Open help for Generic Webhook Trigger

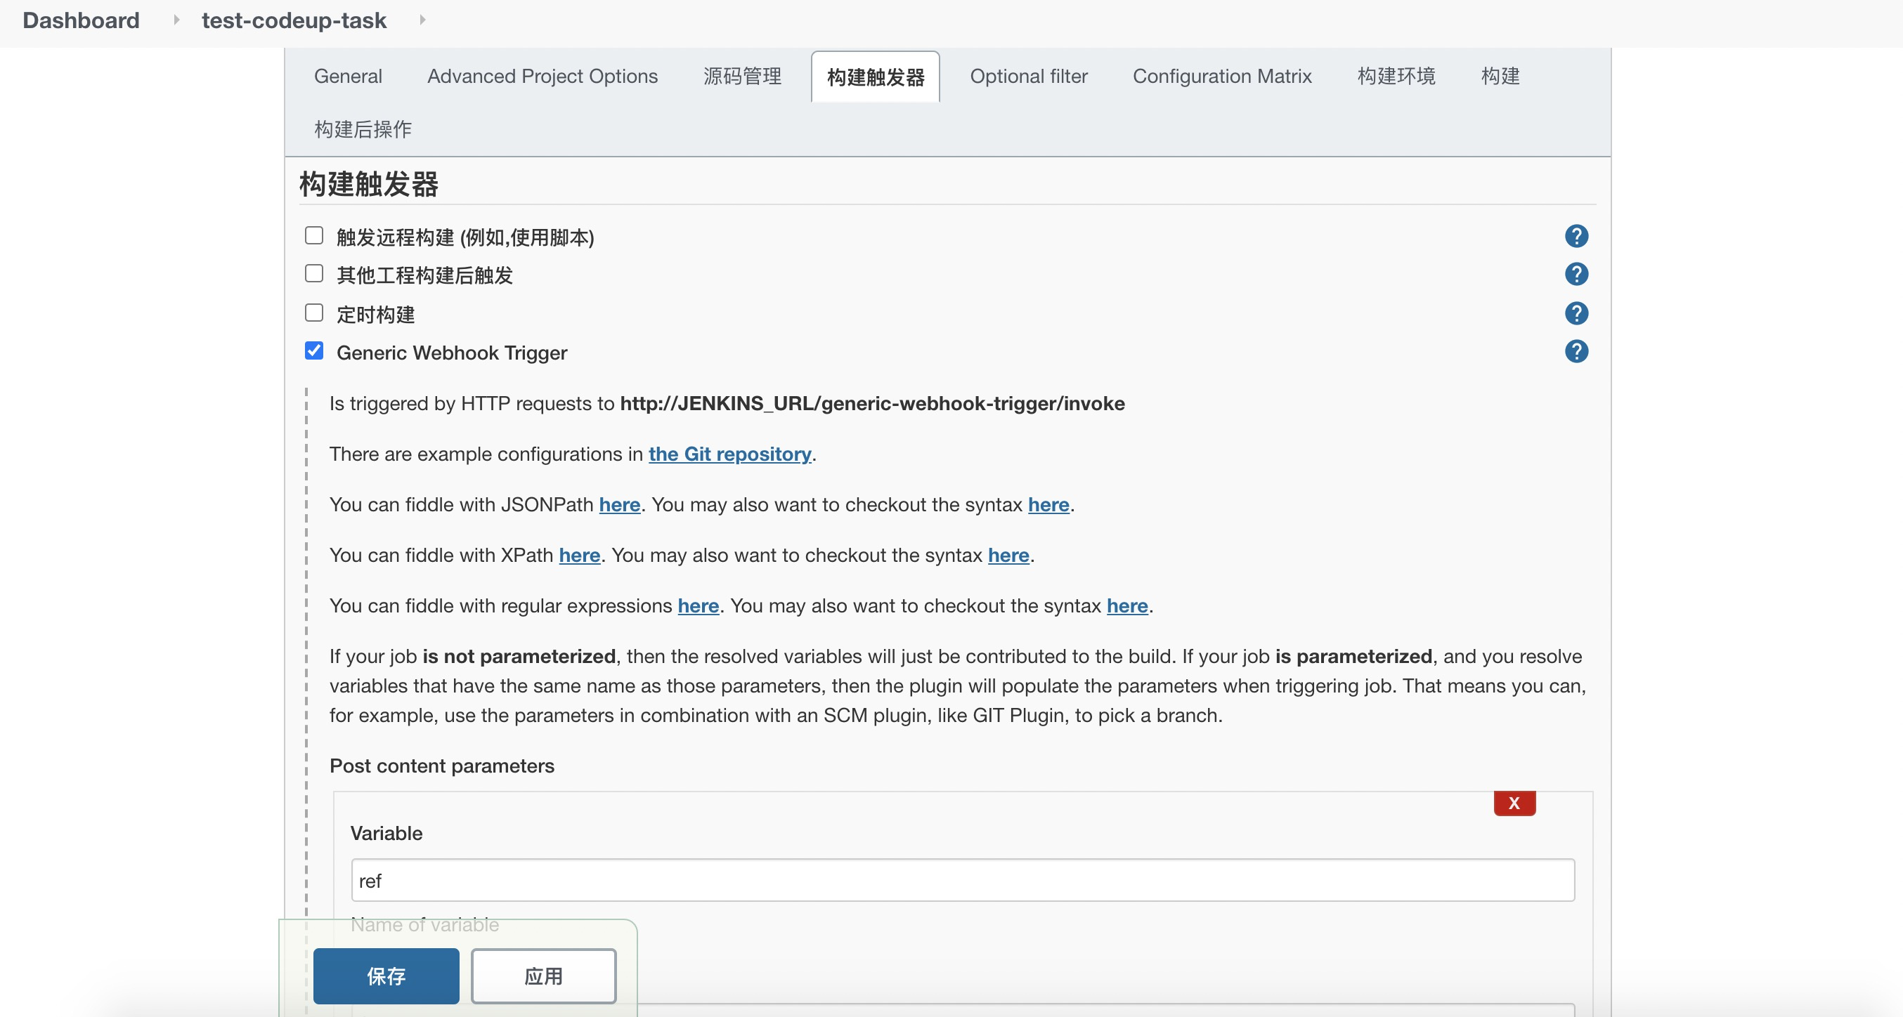[1576, 352]
